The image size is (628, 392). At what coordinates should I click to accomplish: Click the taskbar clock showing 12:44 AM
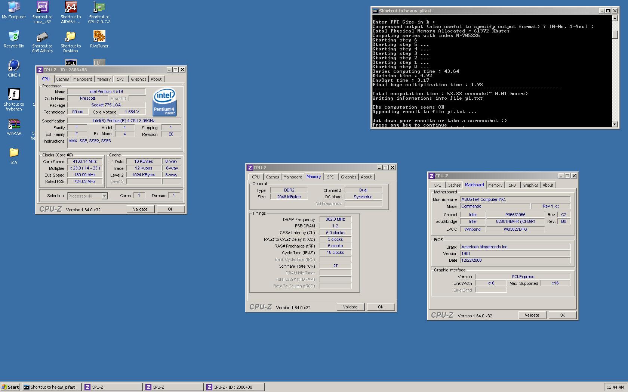click(x=615, y=387)
